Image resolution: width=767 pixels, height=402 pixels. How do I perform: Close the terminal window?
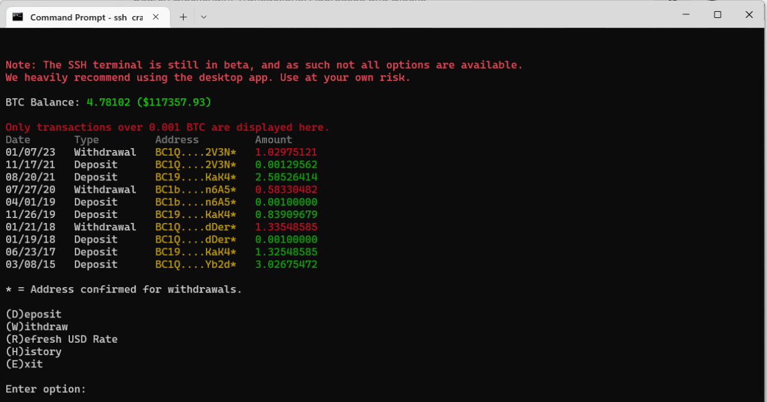pos(749,15)
